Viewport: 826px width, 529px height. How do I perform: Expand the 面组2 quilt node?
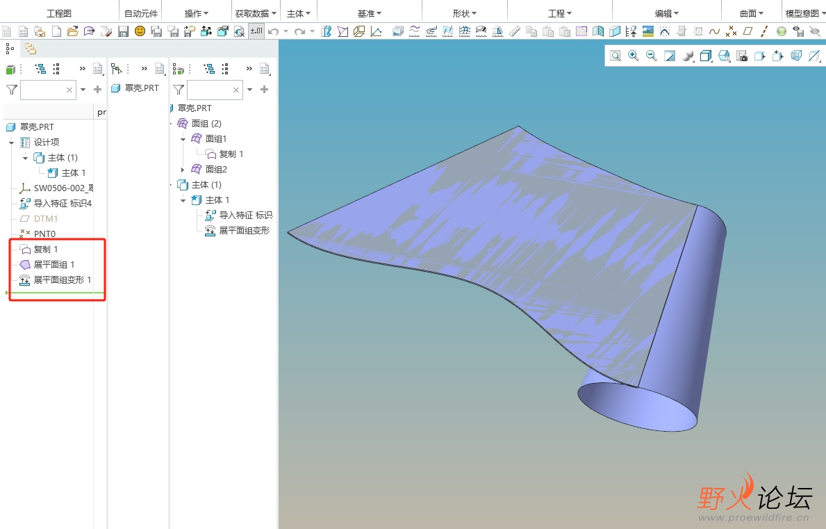(x=183, y=170)
